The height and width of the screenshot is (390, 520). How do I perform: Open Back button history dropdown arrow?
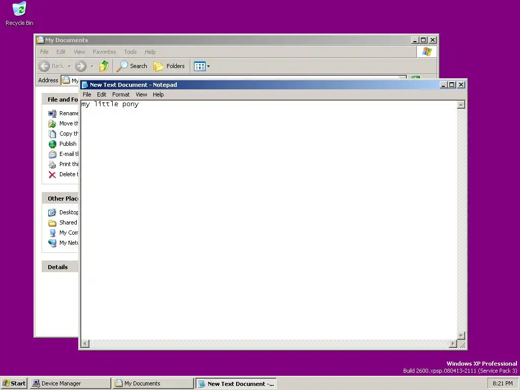(x=69, y=67)
